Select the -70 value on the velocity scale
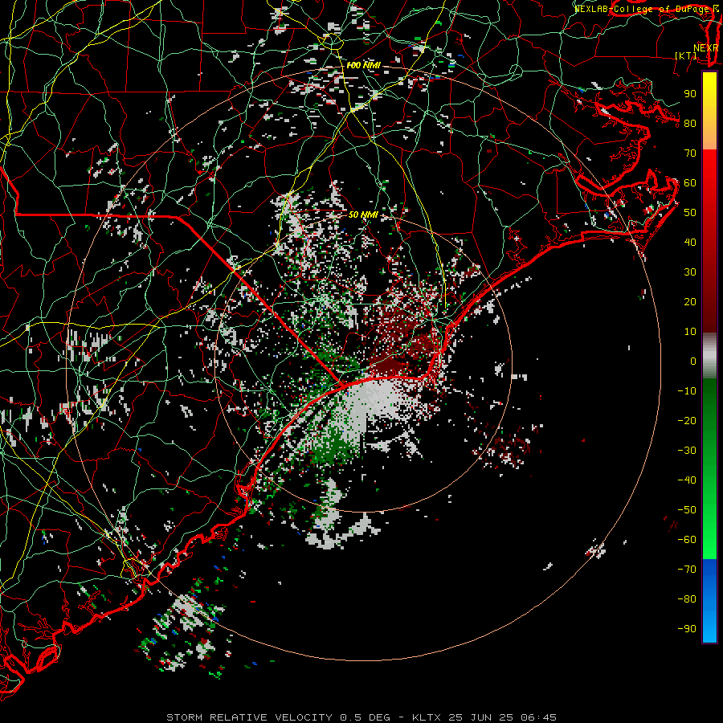This screenshot has width=723, height=723. (x=687, y=570)
